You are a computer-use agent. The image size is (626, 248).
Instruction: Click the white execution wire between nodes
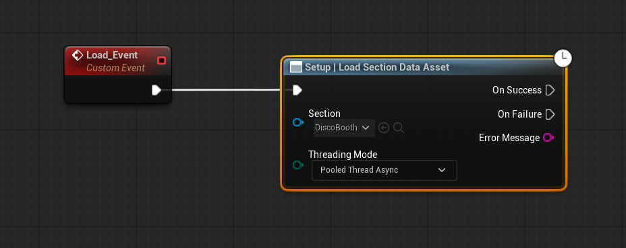point(227,90)
